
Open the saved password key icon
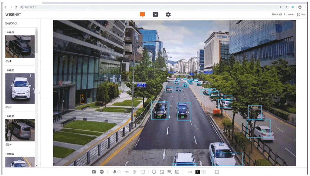[281, 7]
